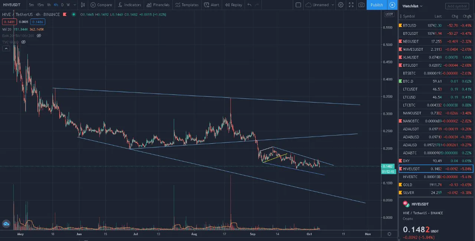Click the red 0.1481 sell price button

pos(9,22)
